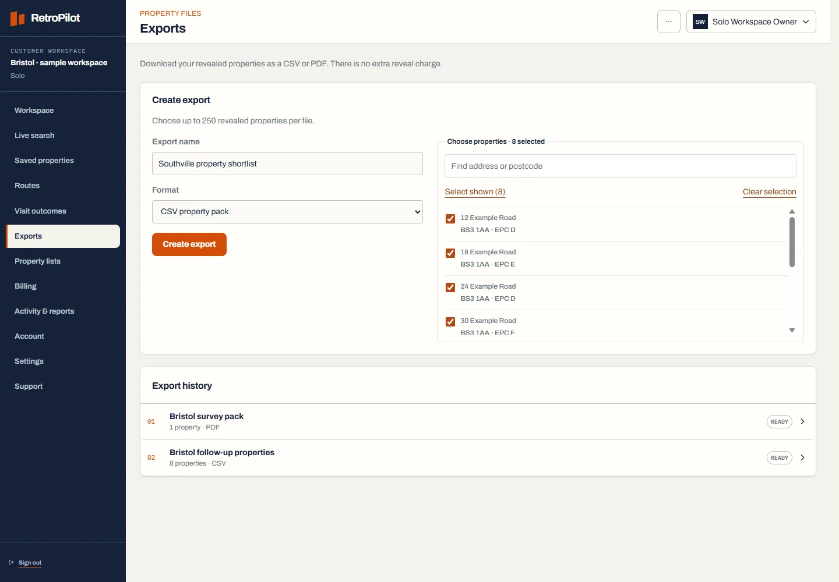839x582 pixels.
Task: Uncheck 18 Example Road checkbox
Action: pyautogui.click(x=450, y=253)
